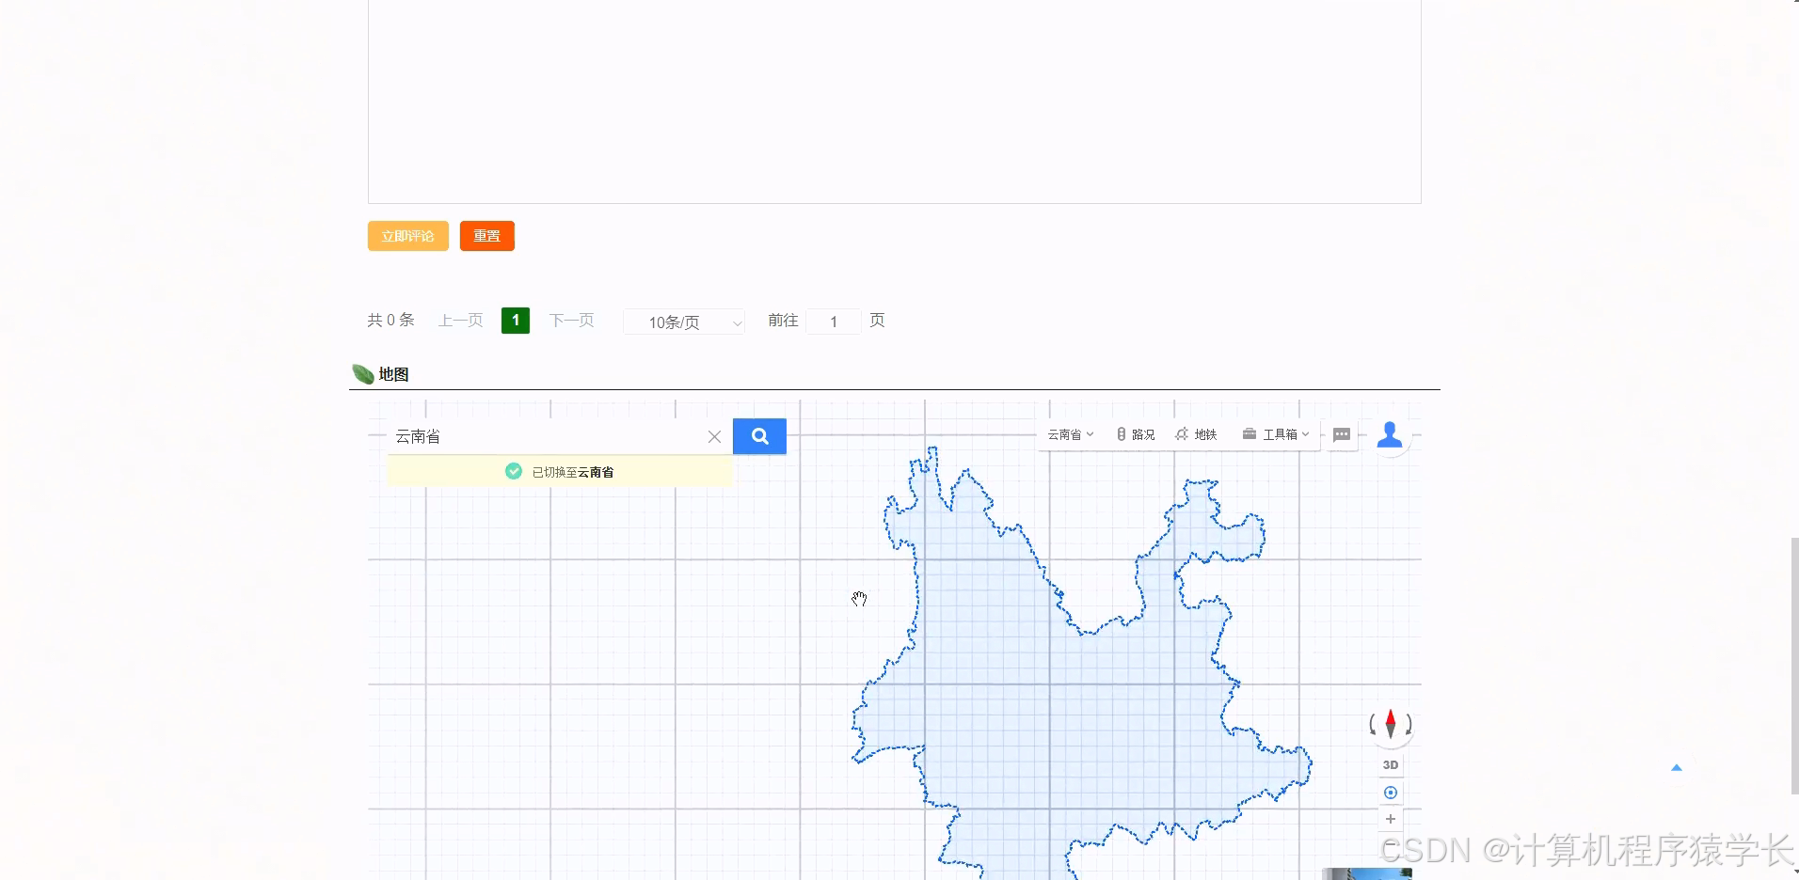
Task: Toggle the 路况 traffic layer
Action: 1136,434
